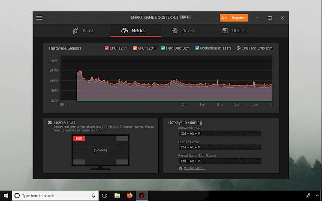Open the Drivers tab
The height and width of the screenshot is (201, 322).
[183, 30]
